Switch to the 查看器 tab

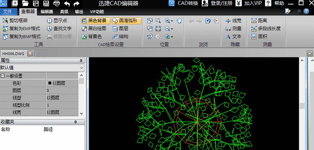pos(28,12)
